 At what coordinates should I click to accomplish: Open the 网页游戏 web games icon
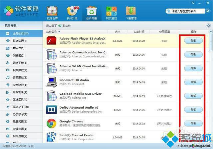[x=111, y=12]
